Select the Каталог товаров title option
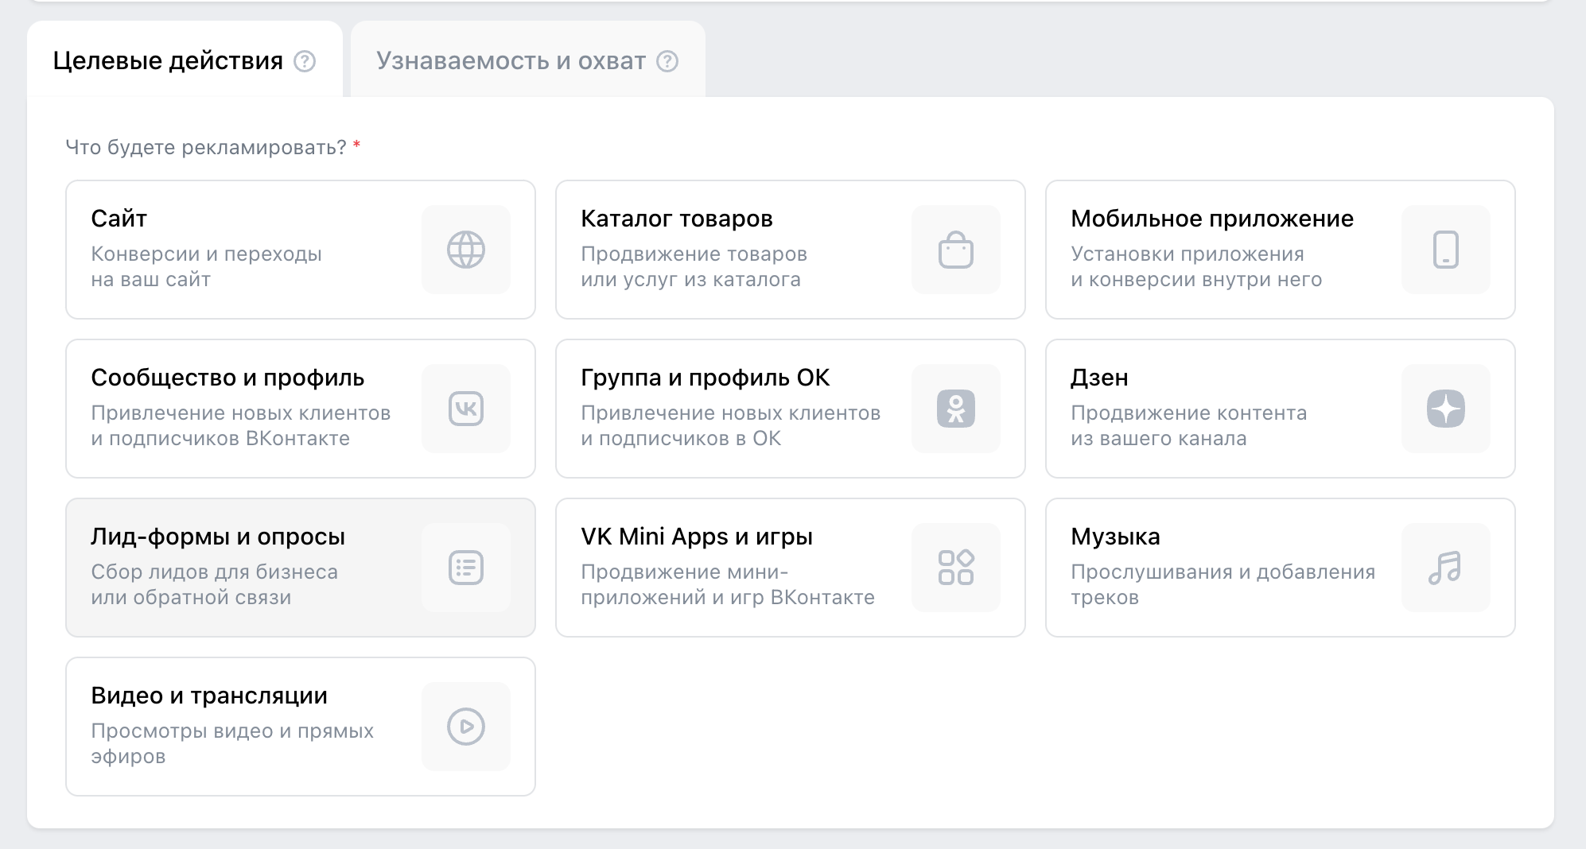 tap(676, 219)
